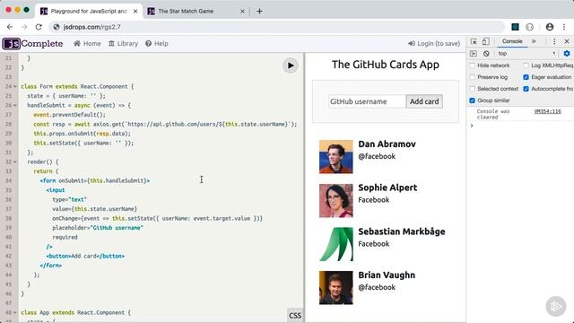Focus the GitHub username input
The height and width of the screenshot is (323, 574).
367,101
